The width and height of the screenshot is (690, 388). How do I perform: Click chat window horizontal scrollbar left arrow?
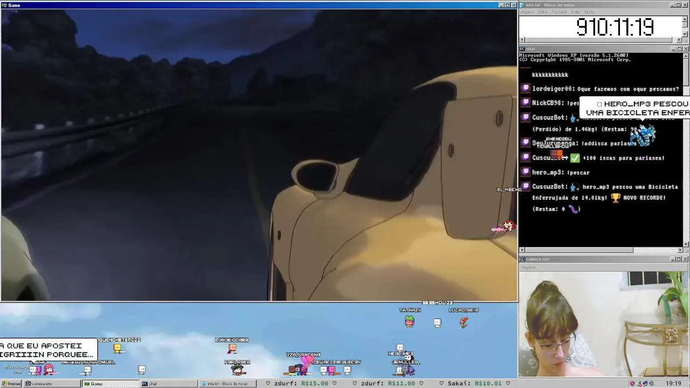(x=522, y=250)
